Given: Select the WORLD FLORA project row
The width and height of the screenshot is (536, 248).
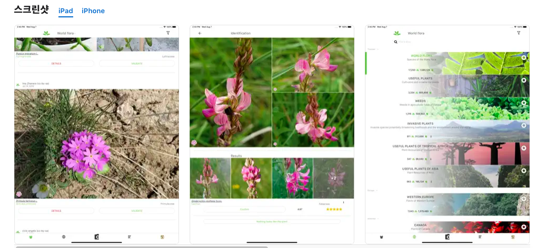Looking at the screenshot, I should 448,63.
